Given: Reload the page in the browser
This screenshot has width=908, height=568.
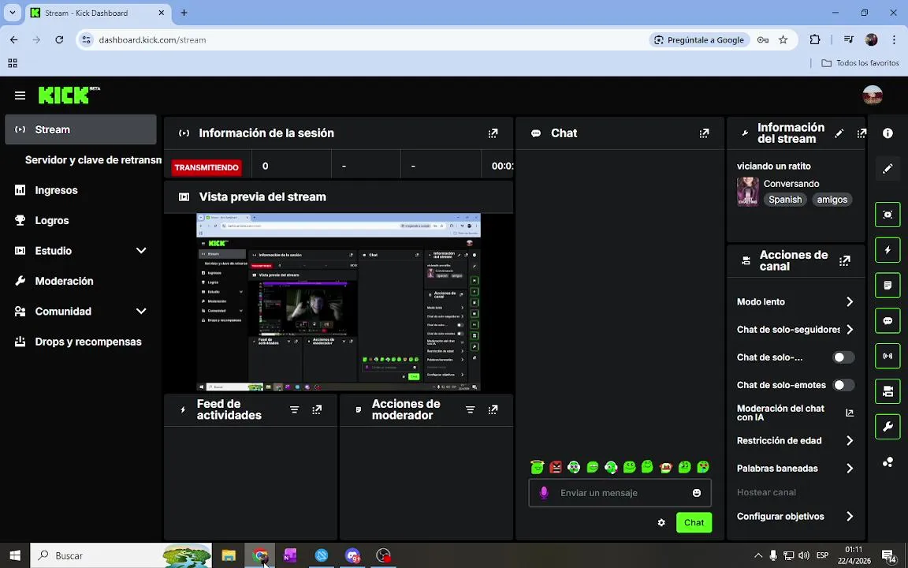Looking at the screenshot, I should tap(59, 40).
